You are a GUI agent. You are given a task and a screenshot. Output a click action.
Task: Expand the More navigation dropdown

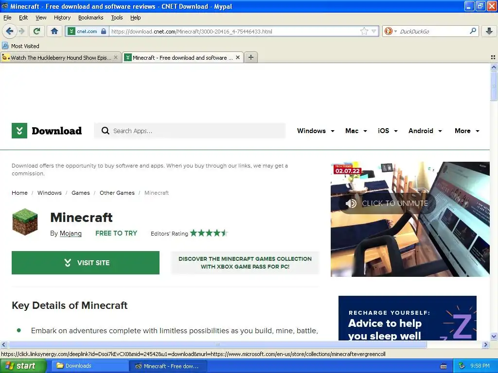coord(467,131)
